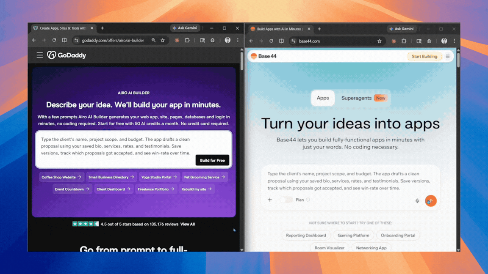488x274 pixels.
Task: Submit prompt with orange arrow button
Action: (x=431, y=201)
